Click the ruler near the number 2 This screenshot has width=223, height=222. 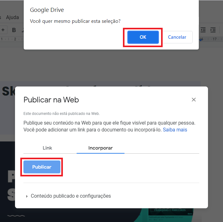pos(15,39)
